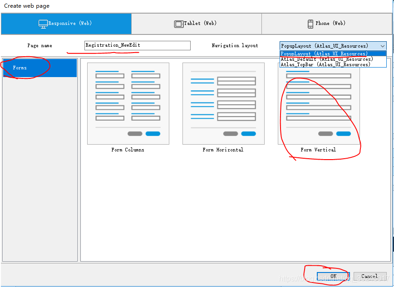This screenshot has width=394, height=287.
Task: Switch to the Tablet (Web) tab
Action: coord(197,24)
